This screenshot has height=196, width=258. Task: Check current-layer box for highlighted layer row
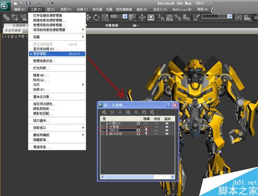[x=138, y=130]
